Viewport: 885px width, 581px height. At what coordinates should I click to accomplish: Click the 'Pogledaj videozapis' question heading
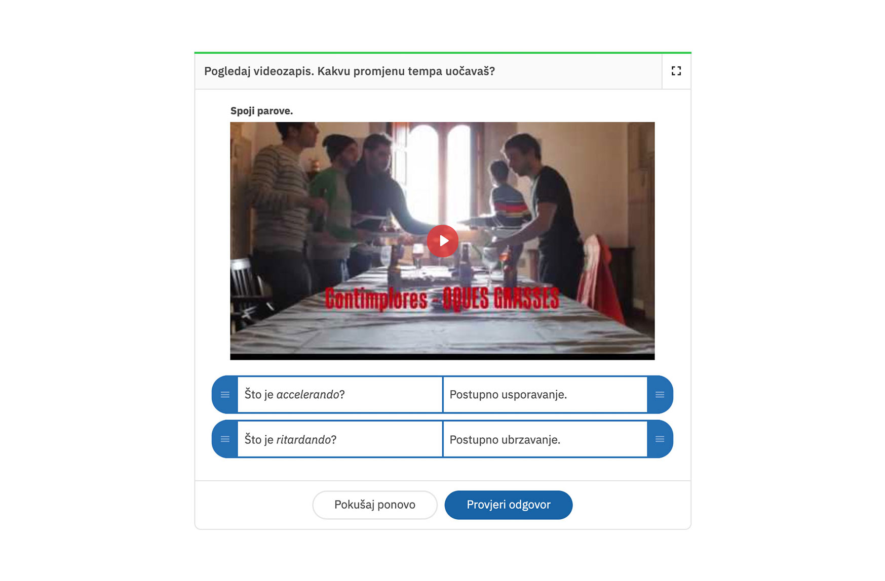(x=350, y=71)
